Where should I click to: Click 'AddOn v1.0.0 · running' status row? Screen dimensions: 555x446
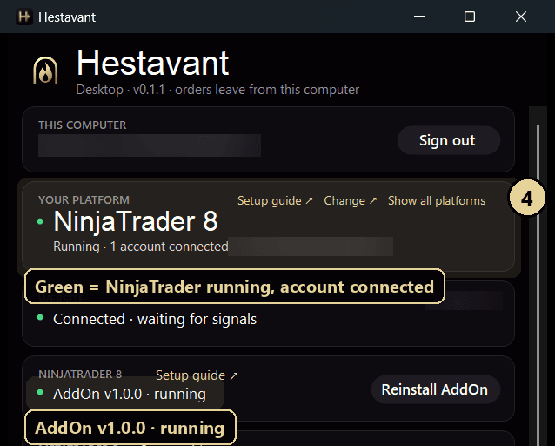(x=130, y=394)
